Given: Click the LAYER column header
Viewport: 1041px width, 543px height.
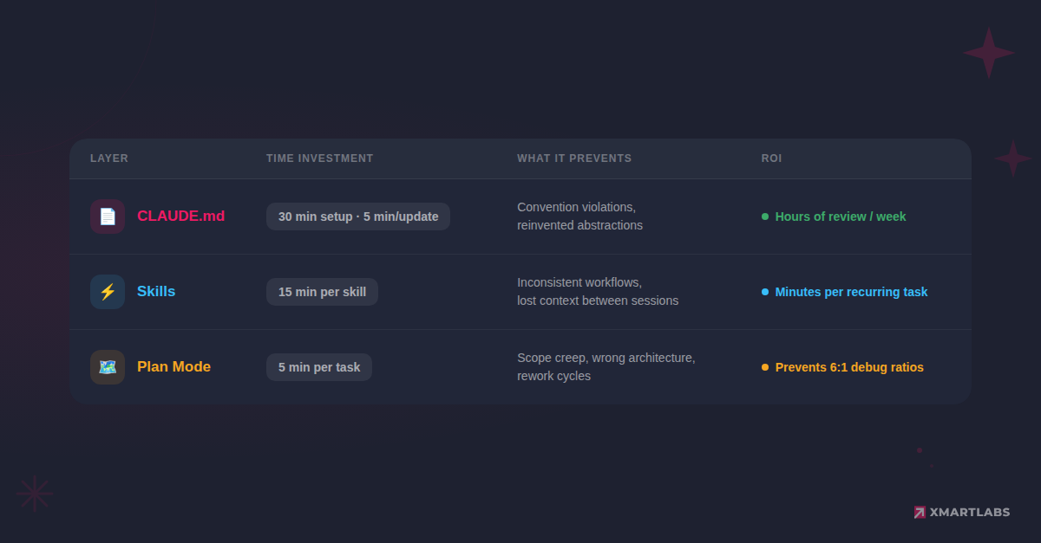Looking at the screenshot, I should pos(109,158).
